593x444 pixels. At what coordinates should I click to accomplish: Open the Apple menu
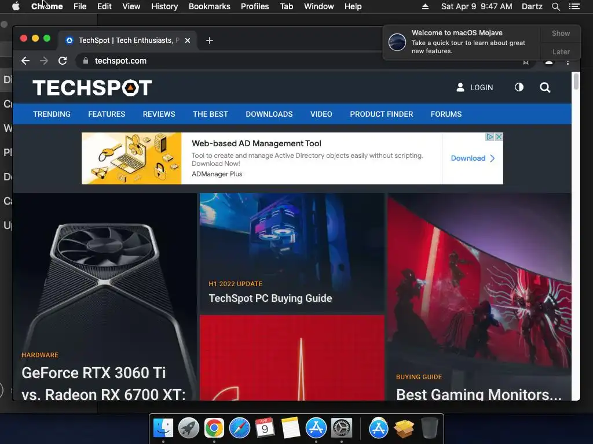point(16,6)
